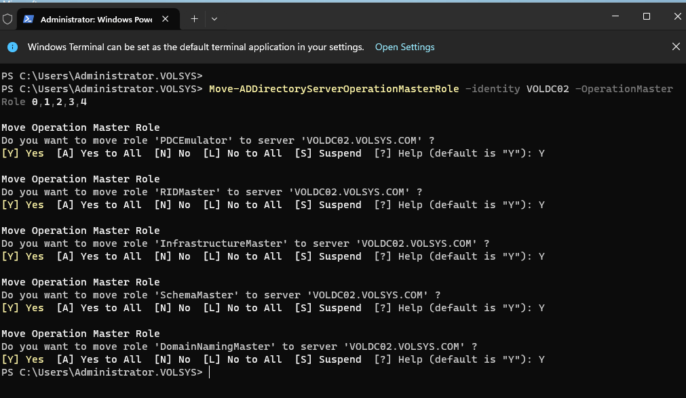Click the default terminal notification message text
Screen dimensions: 686x398
tap(195, 47)
